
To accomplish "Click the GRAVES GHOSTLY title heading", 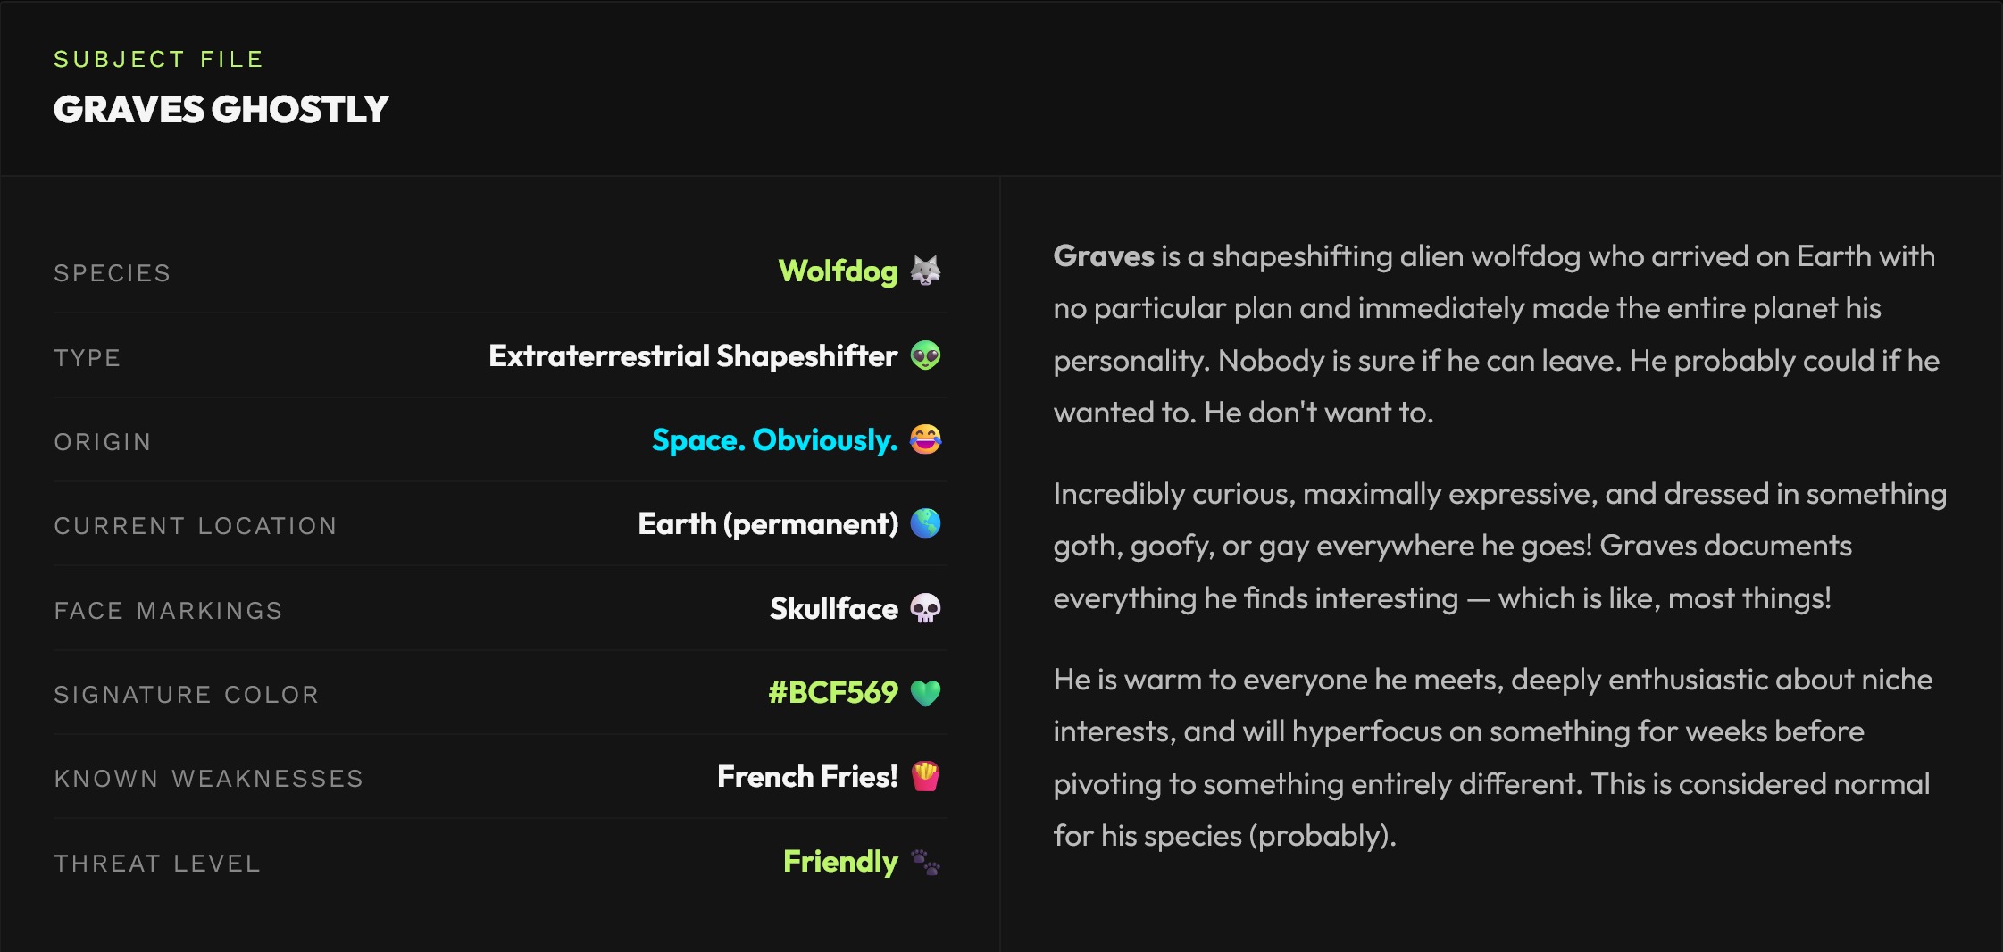I will [221, 110].
